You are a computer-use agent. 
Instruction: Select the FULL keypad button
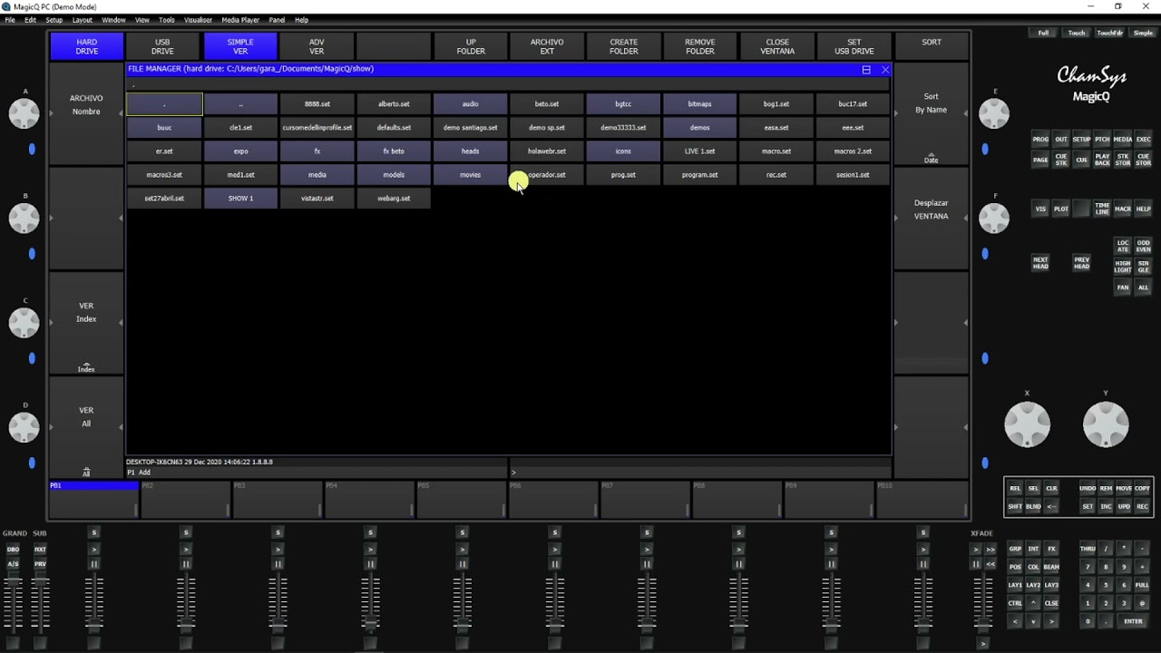1143,585
